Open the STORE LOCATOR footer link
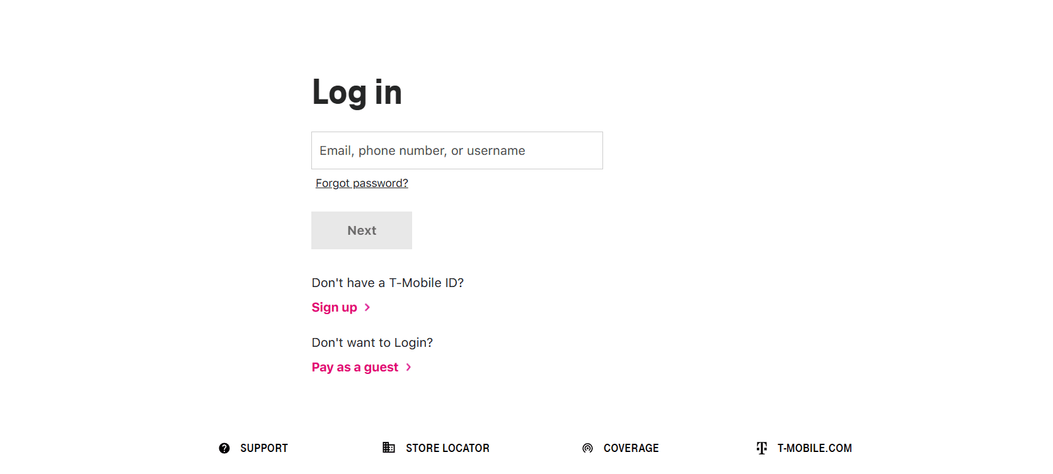Image resolution: width=1053 pixels, height=474 pixels. 447,448
